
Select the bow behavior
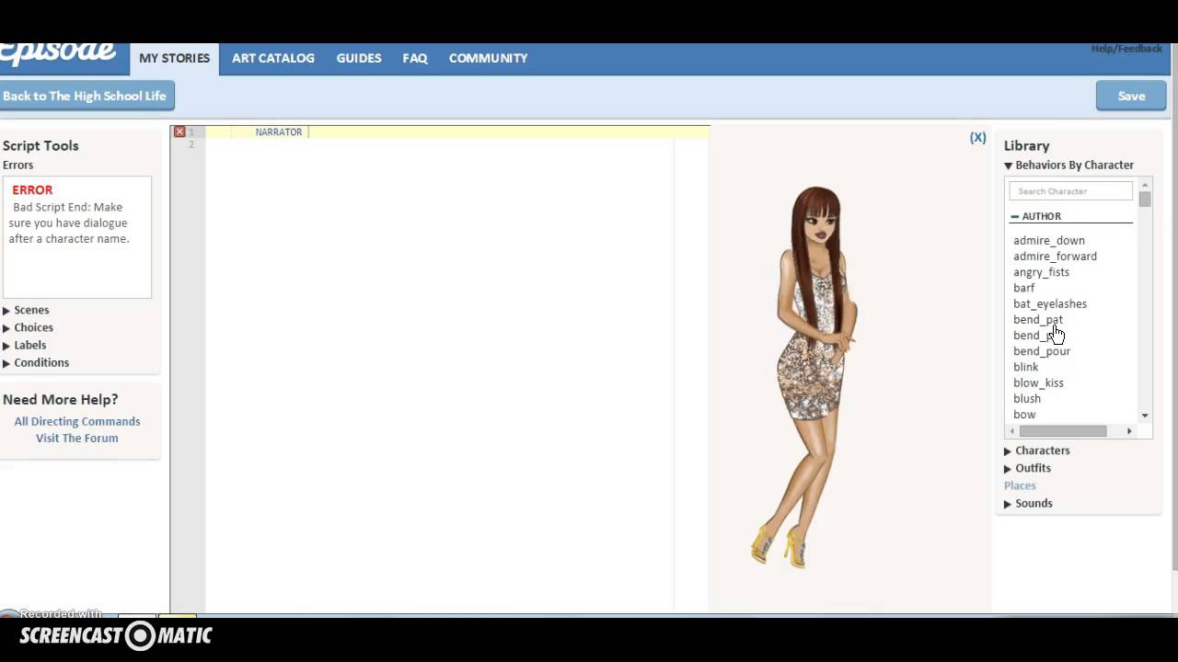(1024, 415)
